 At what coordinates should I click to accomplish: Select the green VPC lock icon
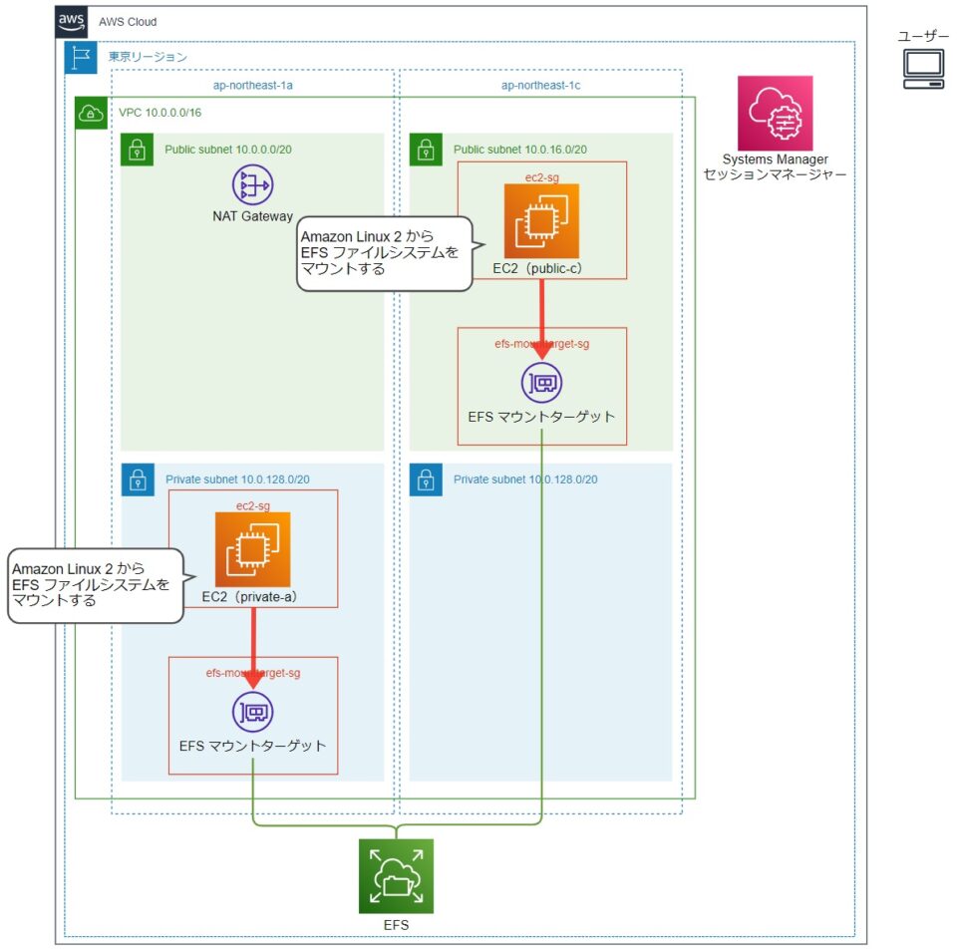(90, 113)
